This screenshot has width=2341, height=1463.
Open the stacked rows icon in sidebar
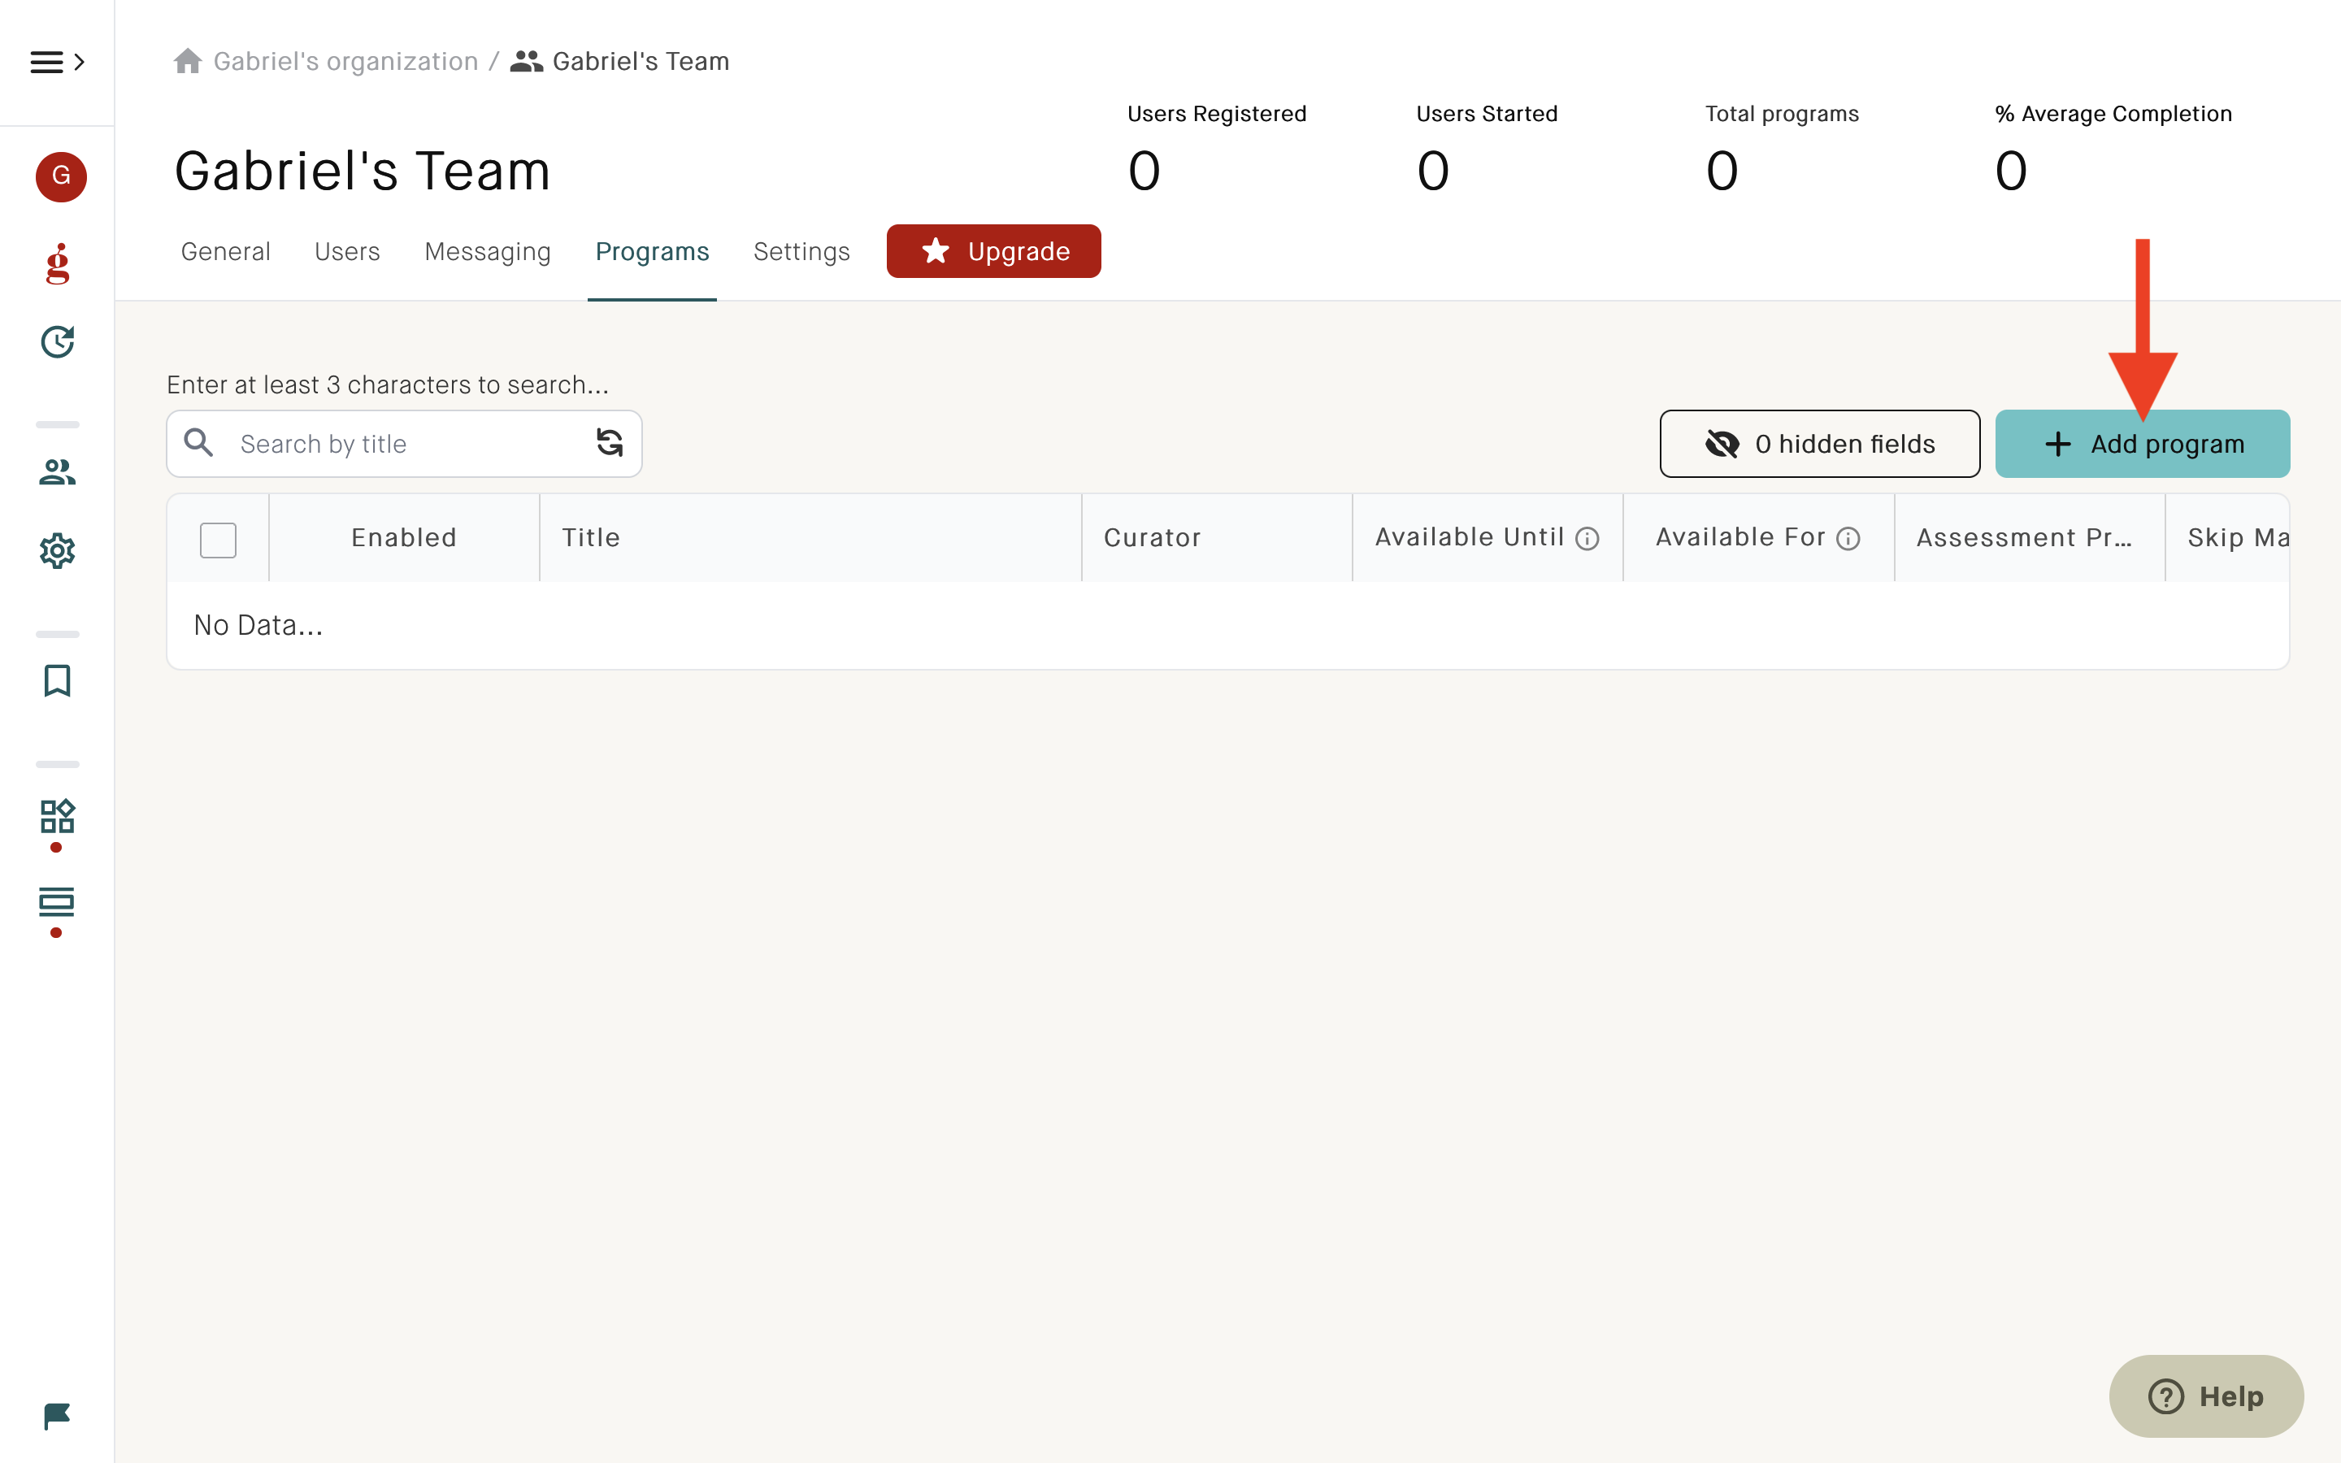click(x=57, y=901)
